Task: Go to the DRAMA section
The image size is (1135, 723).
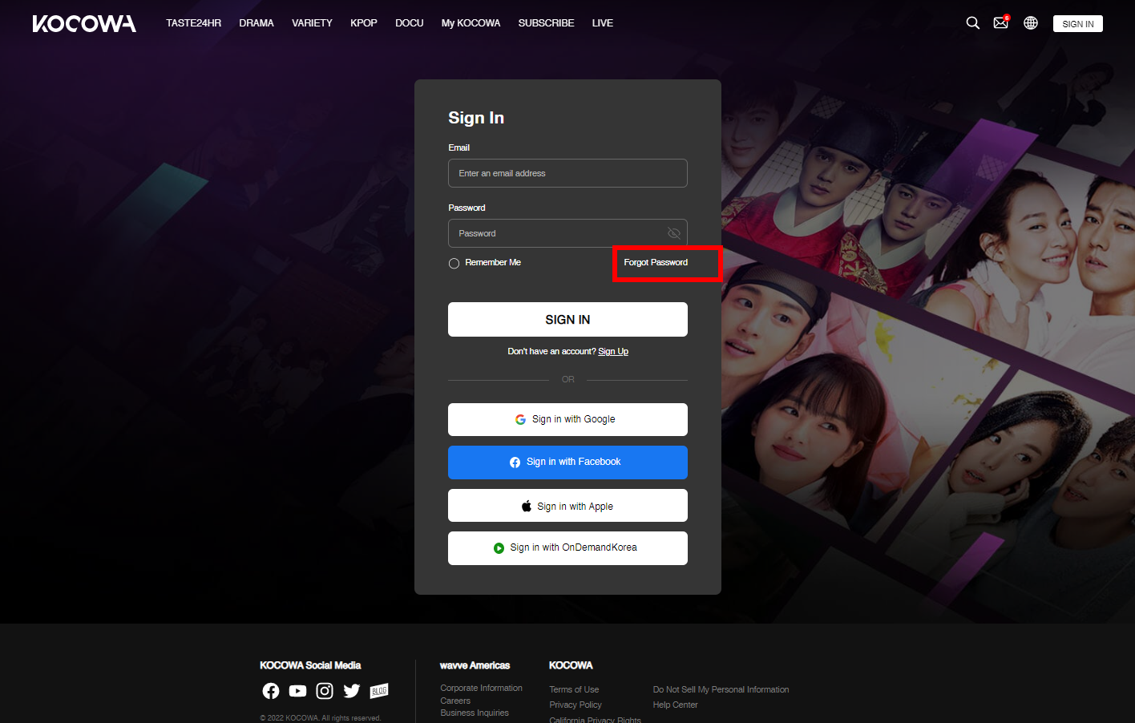Action: tap(256, 23)
